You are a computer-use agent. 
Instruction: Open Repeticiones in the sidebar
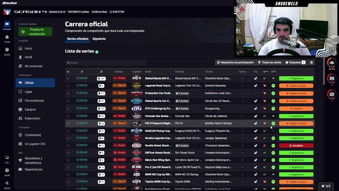tap(35, 170)
